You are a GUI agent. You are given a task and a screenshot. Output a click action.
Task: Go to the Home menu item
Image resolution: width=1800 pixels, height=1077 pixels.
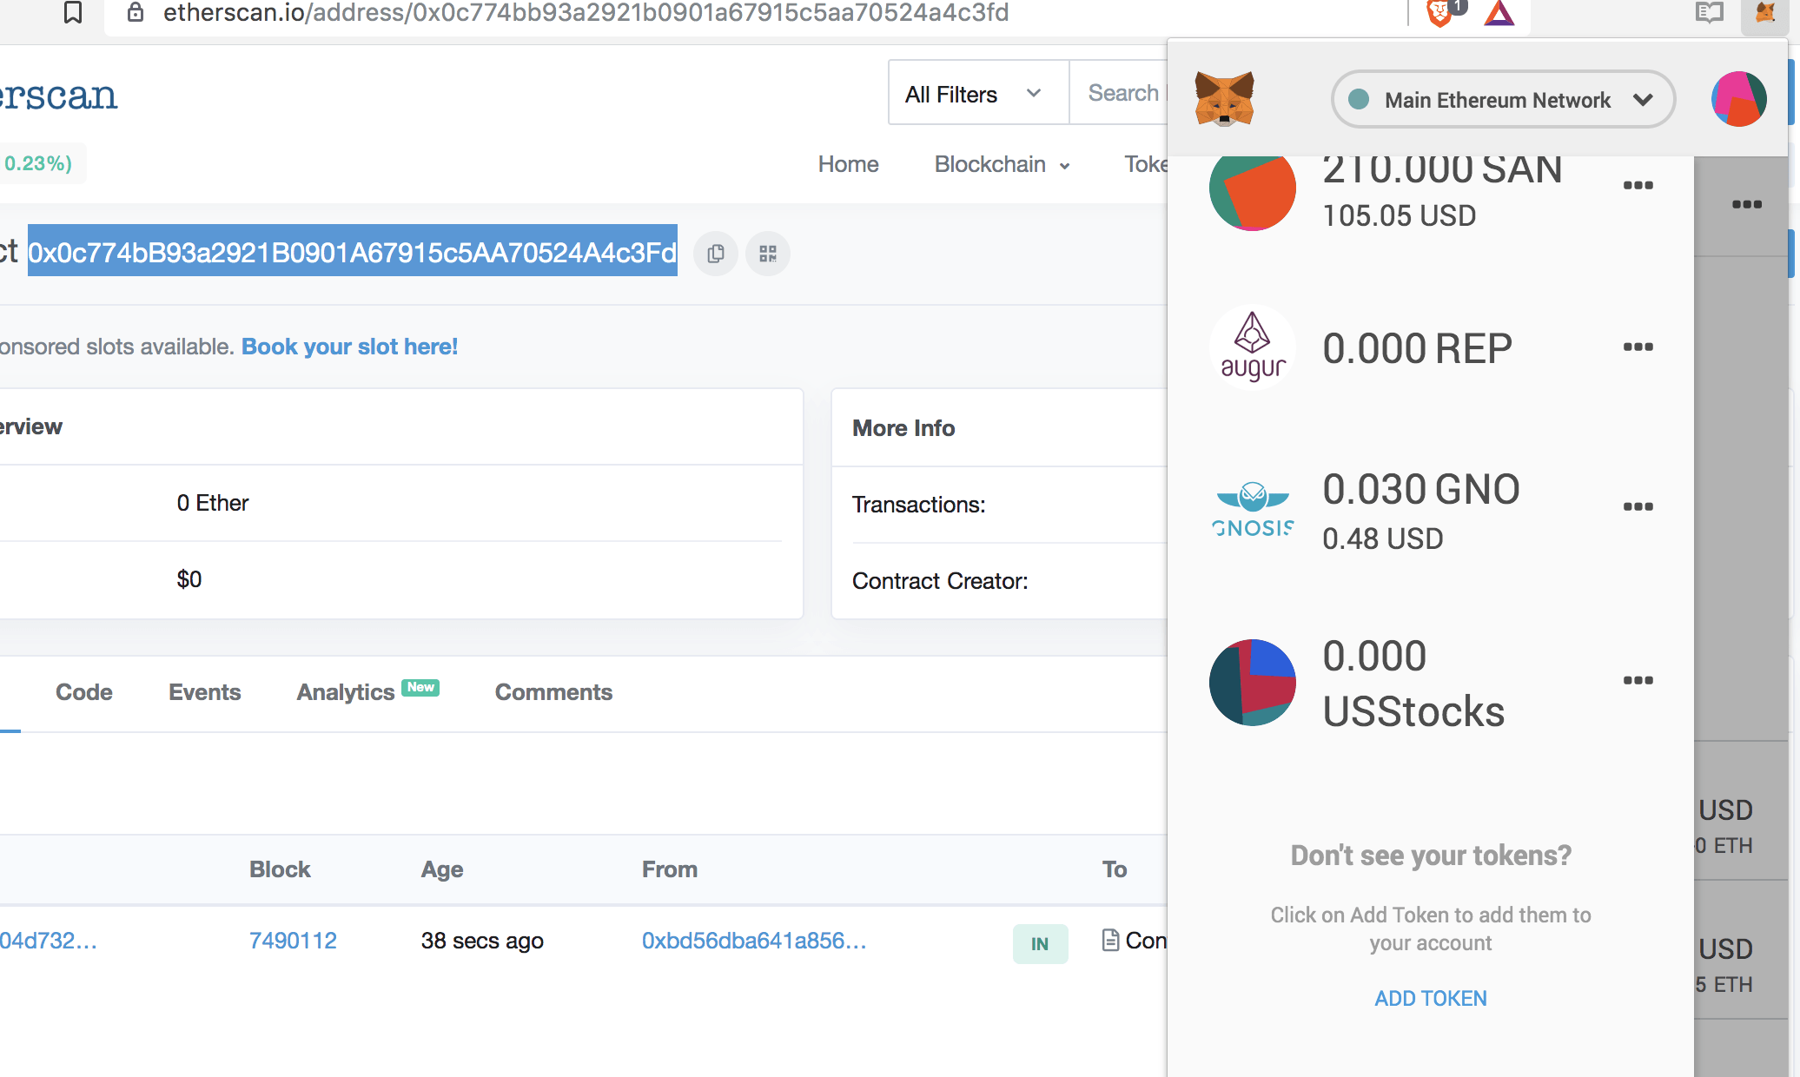[848, 164]
